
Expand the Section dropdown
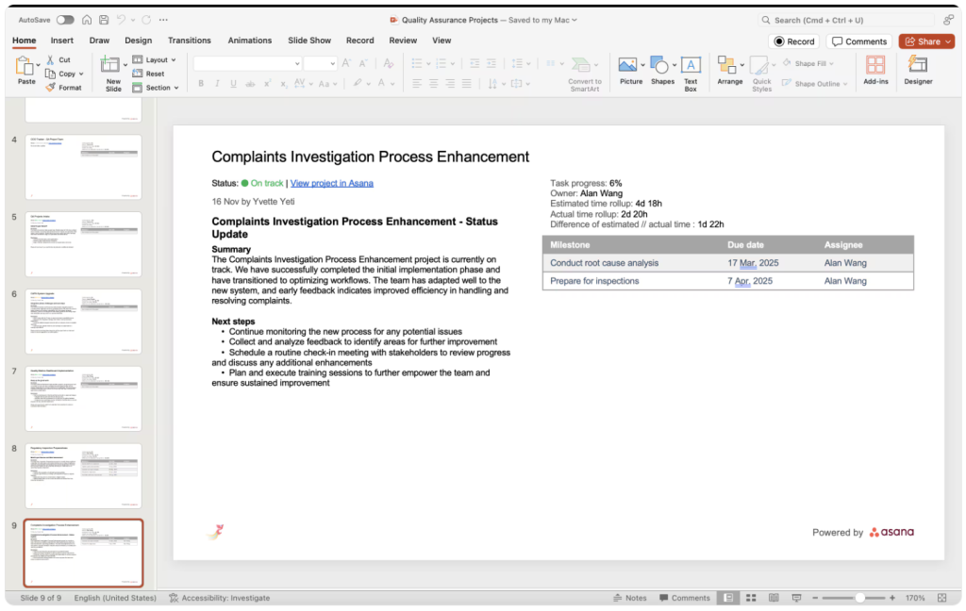coord(176,88)
